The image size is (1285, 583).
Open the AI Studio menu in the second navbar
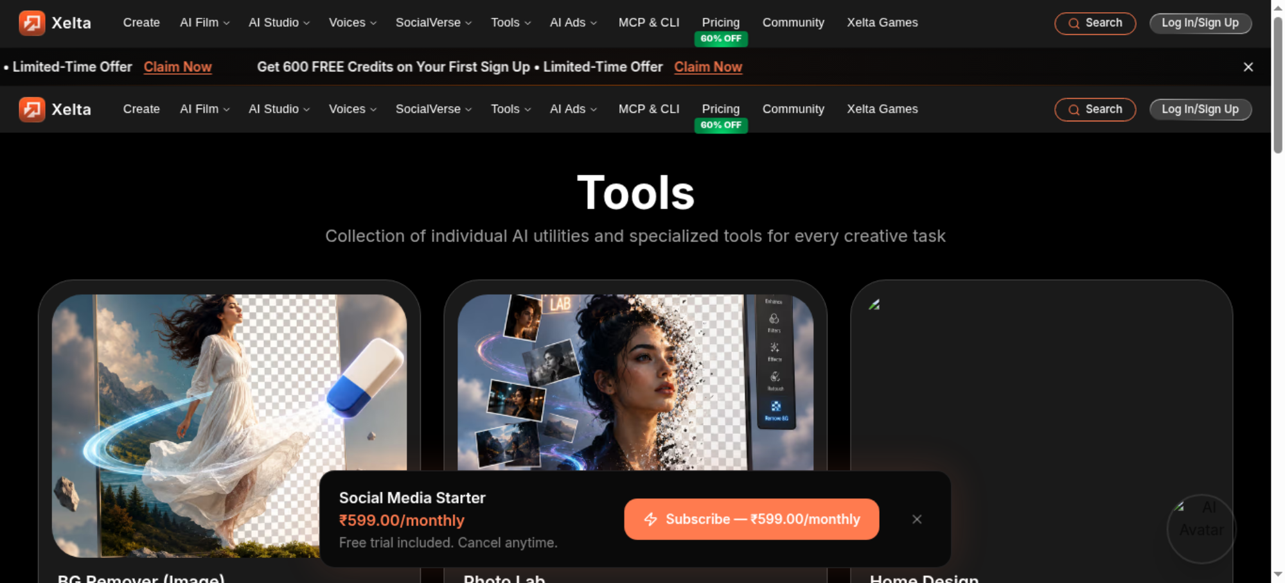click(279, 109)
